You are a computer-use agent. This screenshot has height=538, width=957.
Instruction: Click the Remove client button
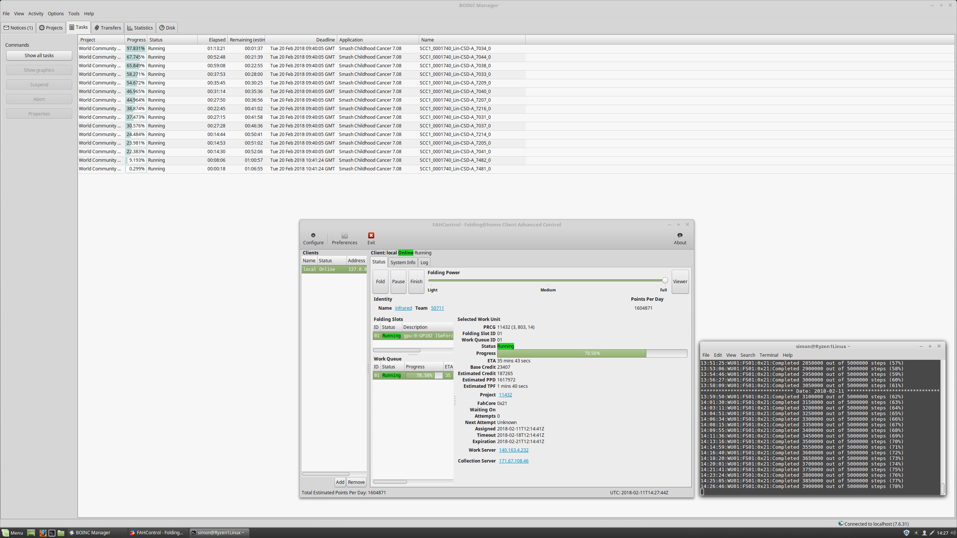point(356,482)
